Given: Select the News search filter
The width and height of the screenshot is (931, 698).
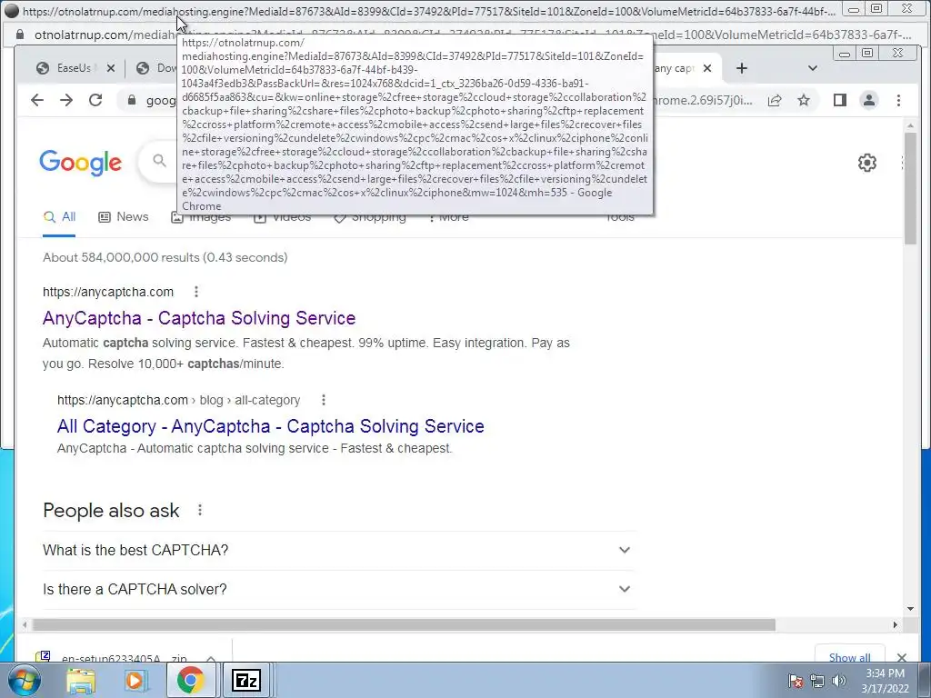Looking at the screenshot, I should pyautogui.click(x=124, y=217).
